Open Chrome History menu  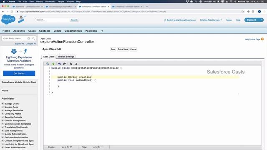(39, 2)
